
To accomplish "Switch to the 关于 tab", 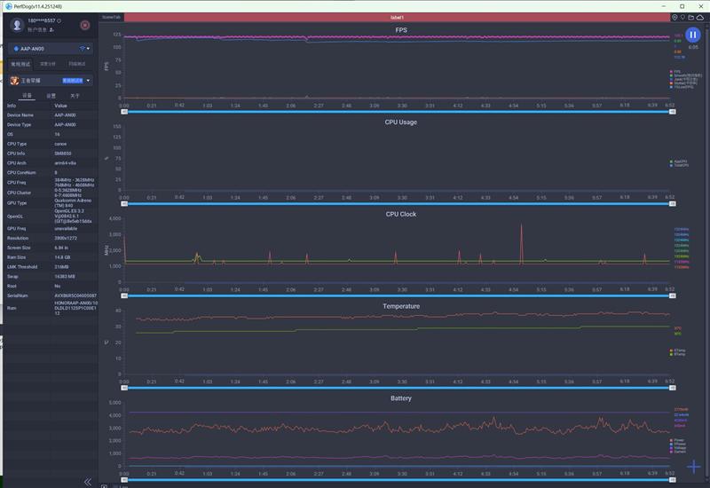I will (x=75, y=95).
